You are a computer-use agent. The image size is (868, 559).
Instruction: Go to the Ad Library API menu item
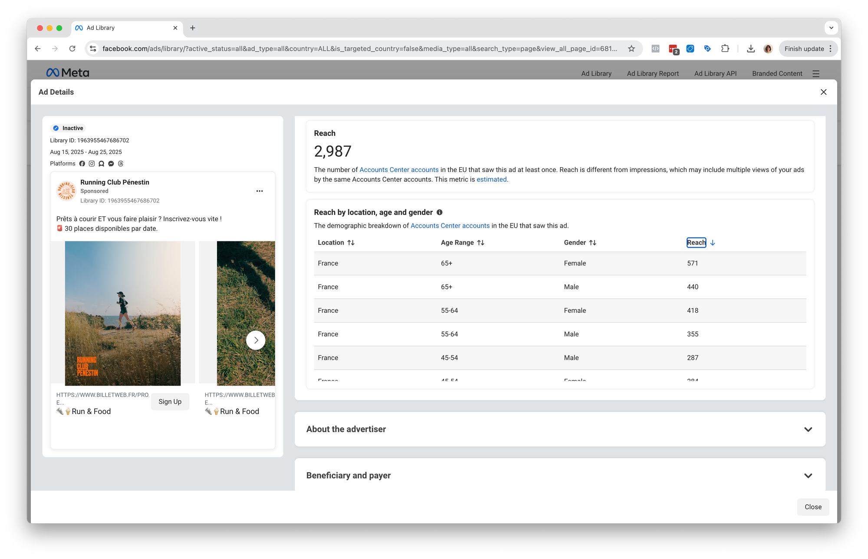tap(715, 74)
